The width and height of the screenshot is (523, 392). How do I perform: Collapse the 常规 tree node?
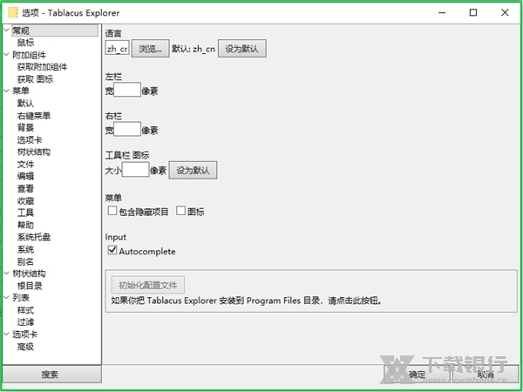(x=6, y=30)
